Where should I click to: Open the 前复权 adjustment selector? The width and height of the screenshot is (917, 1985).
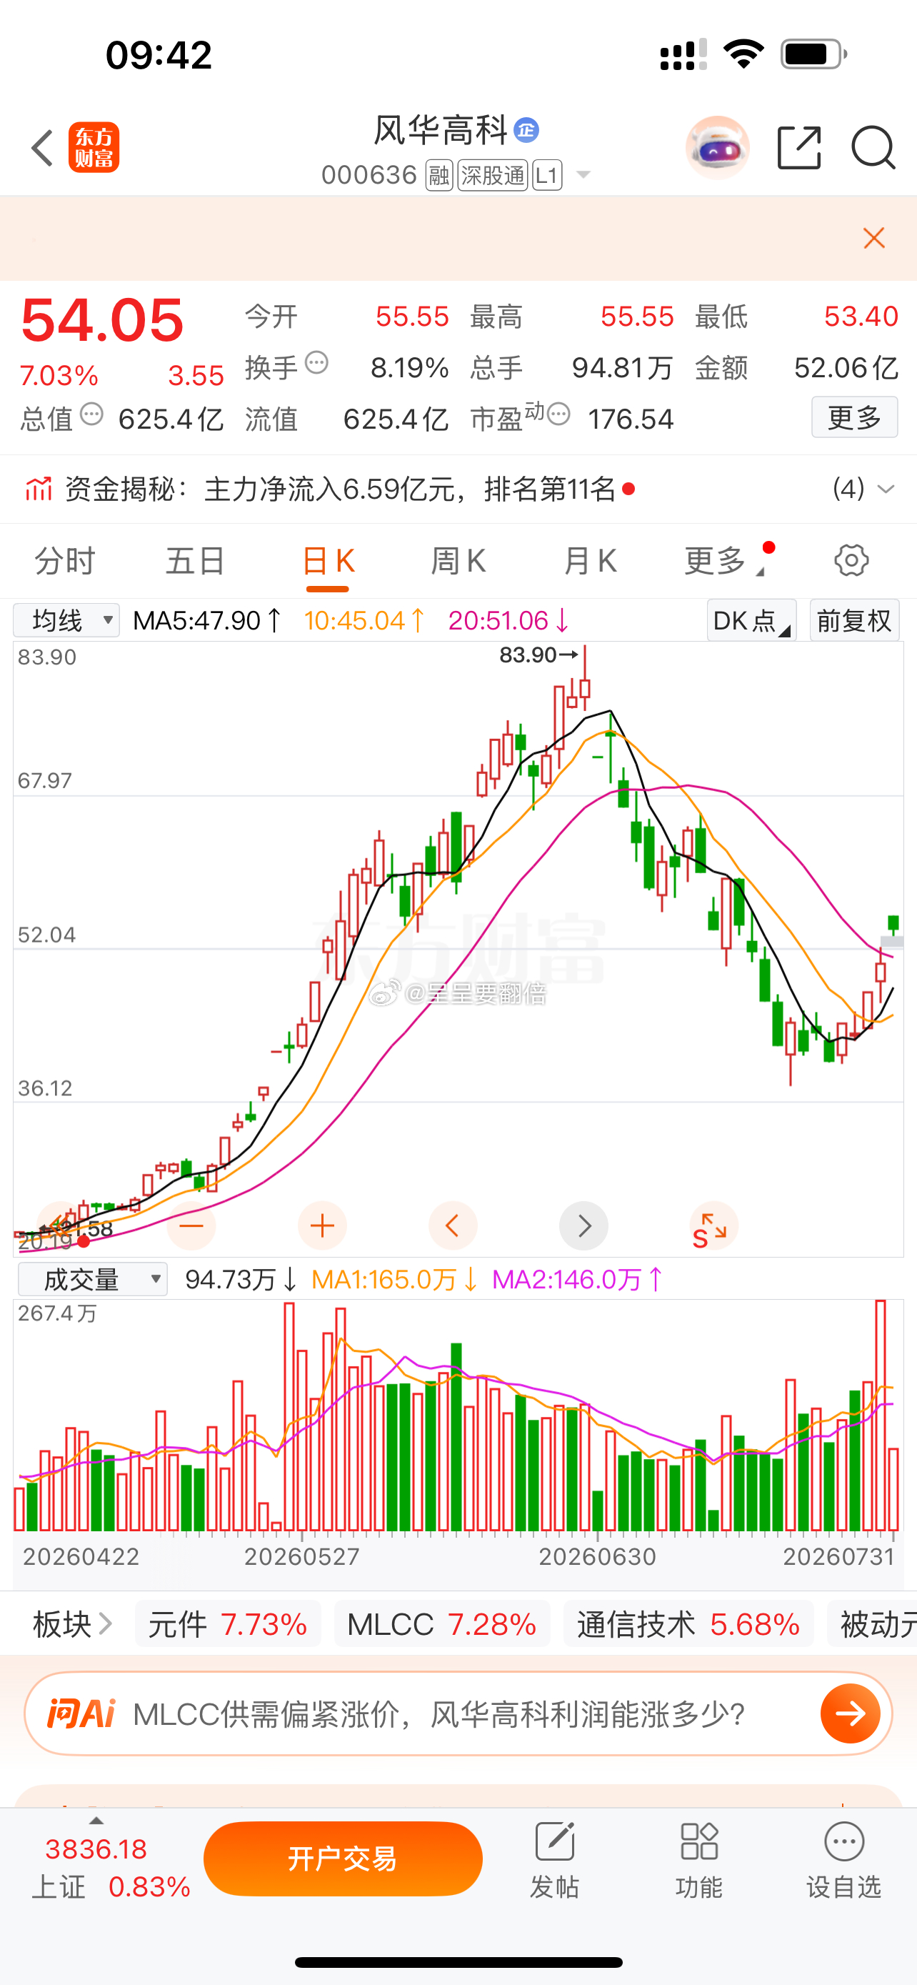[x=855, y=620]
